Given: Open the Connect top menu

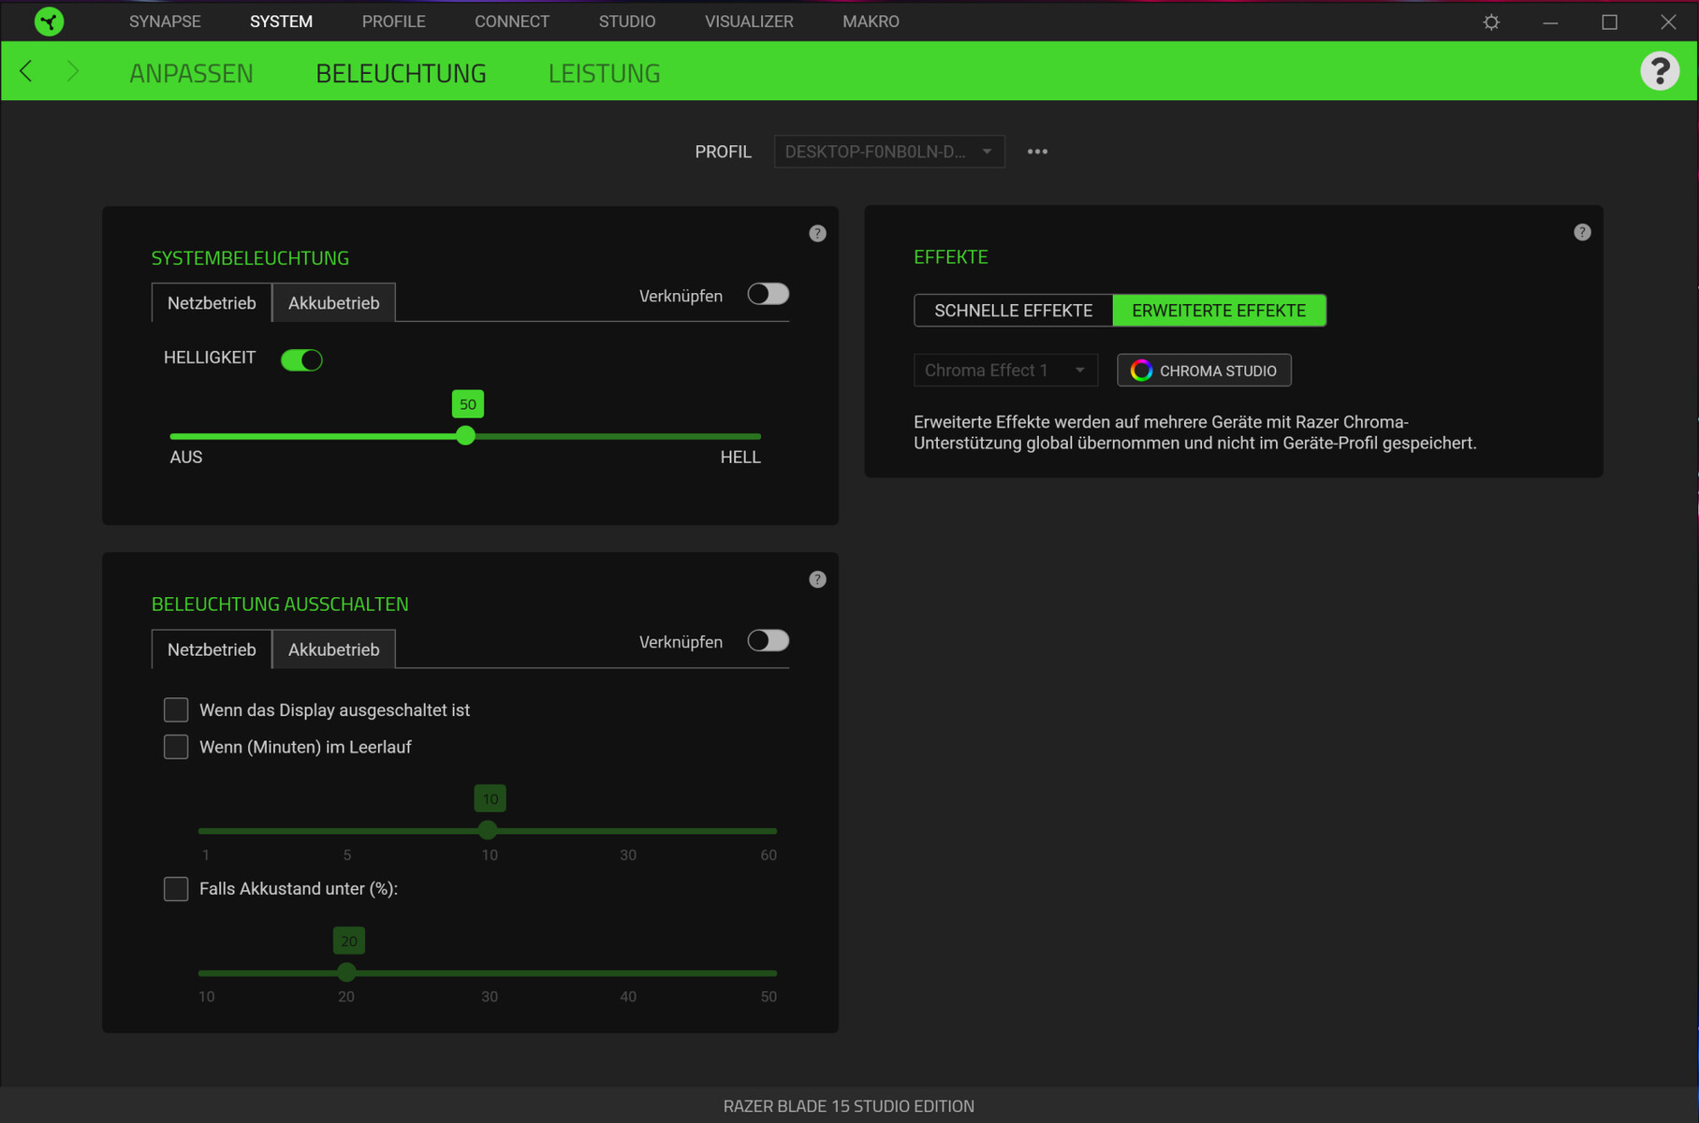Looking at the screenshot, I should pos(512,22).
